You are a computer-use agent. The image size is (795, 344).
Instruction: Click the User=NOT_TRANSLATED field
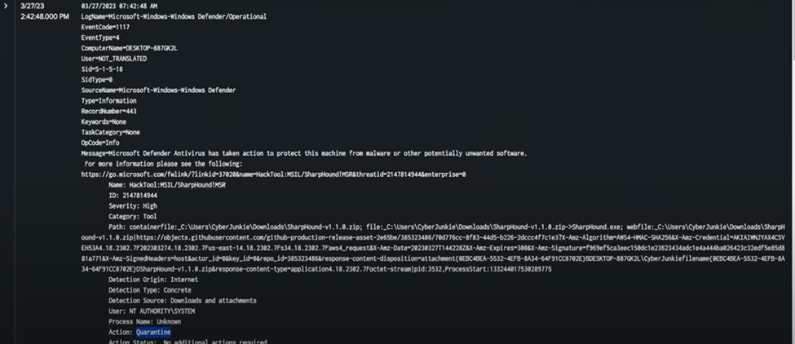pyautogui.click(x=113, y=59)
